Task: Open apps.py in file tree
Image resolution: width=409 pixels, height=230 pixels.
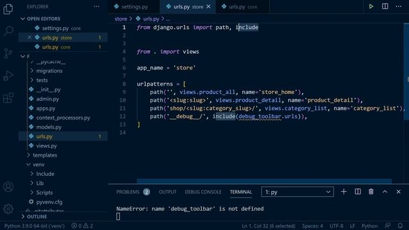Action: 45,108
